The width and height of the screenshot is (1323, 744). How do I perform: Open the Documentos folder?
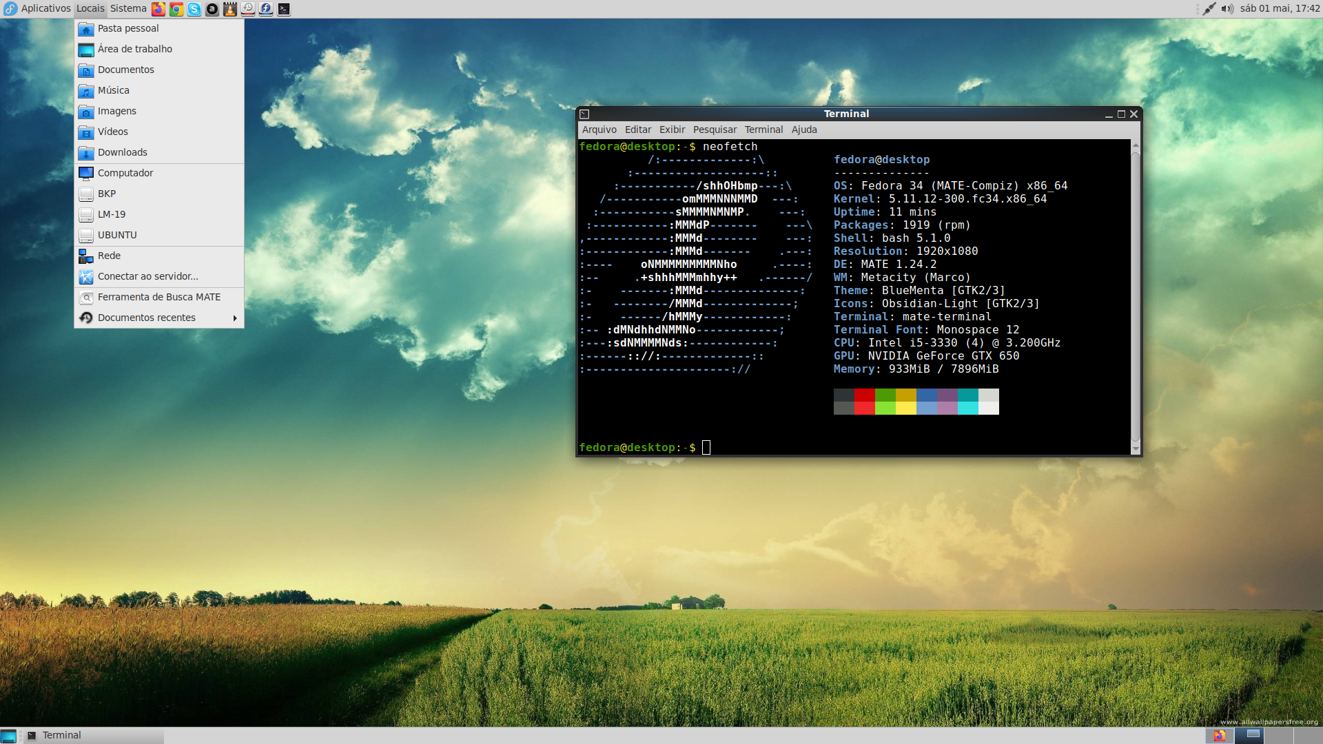point(159,70)
